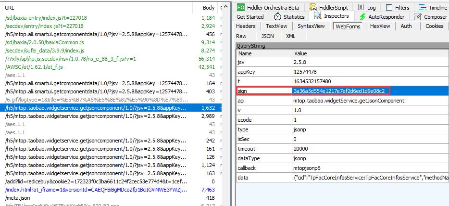Click the dataType name cell
Viewport: 449px width, 206px height.
click(264, 158)
